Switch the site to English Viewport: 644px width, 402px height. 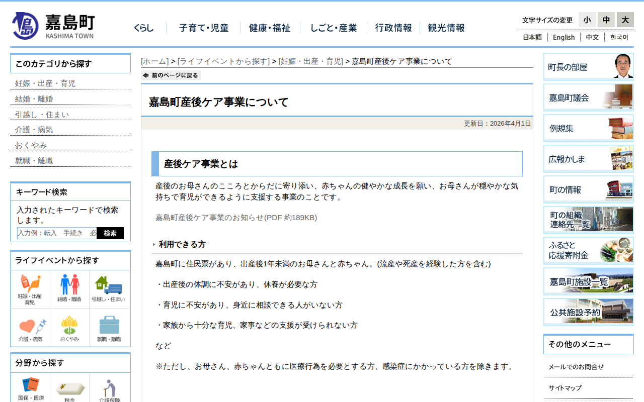coord(563,37)
